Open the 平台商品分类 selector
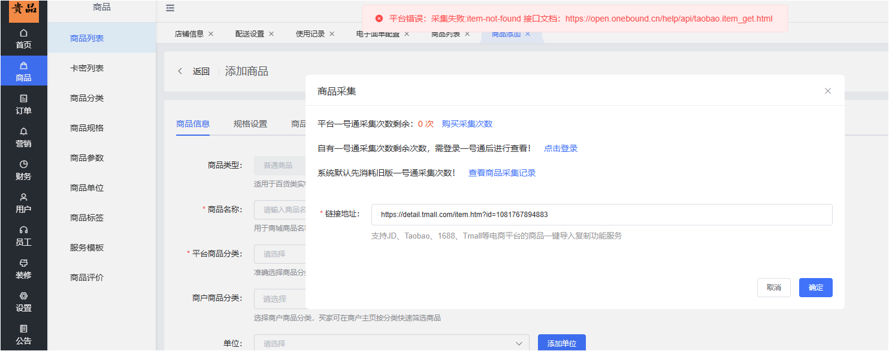 [x=280, y=254]
